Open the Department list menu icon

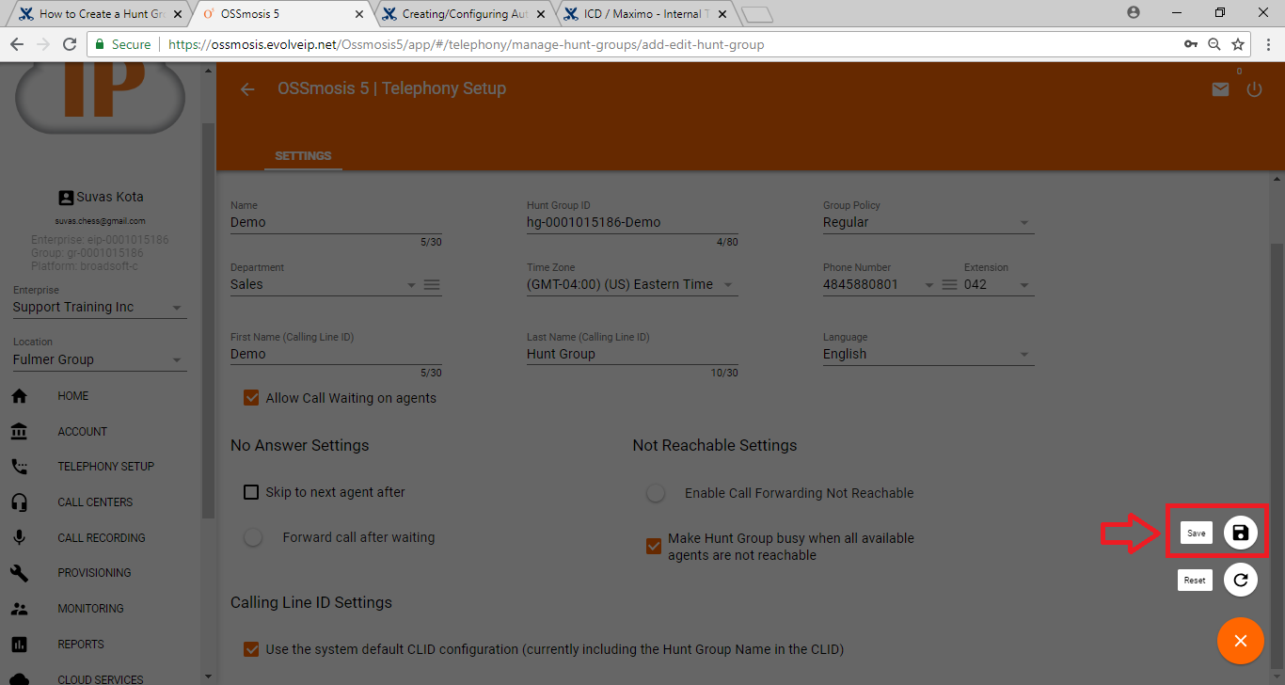pos(432,285)
